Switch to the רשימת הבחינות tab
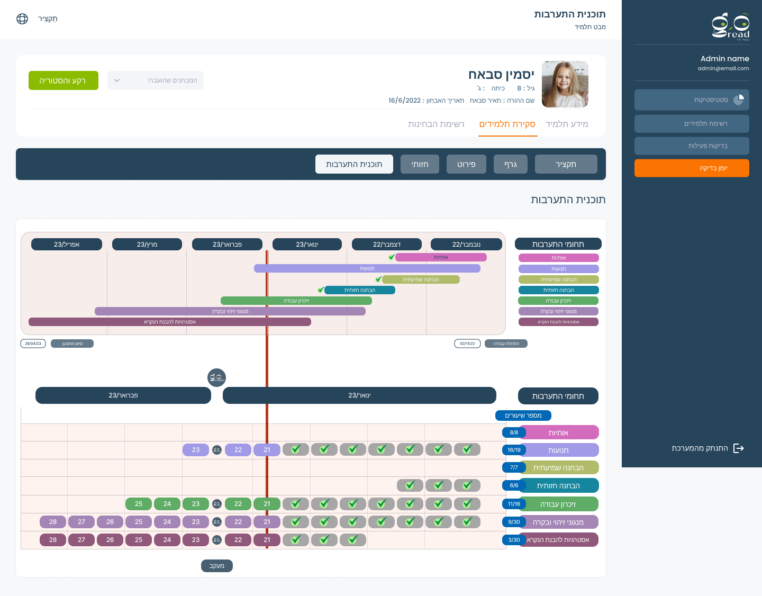Image resolution: width=762 pixels, height=596 pixels. click(x=436, y=124)
